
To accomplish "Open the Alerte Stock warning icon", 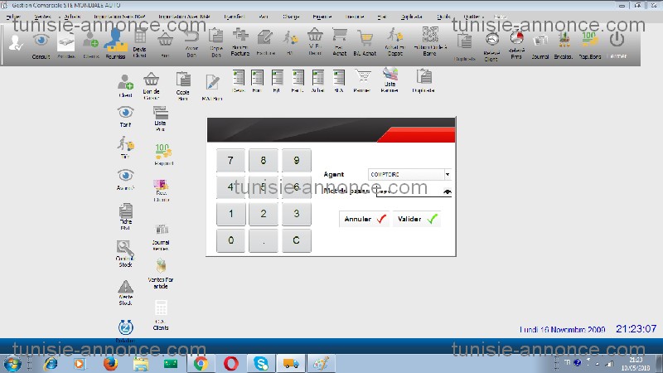I will pyautogui.click(x=125, y=292).
